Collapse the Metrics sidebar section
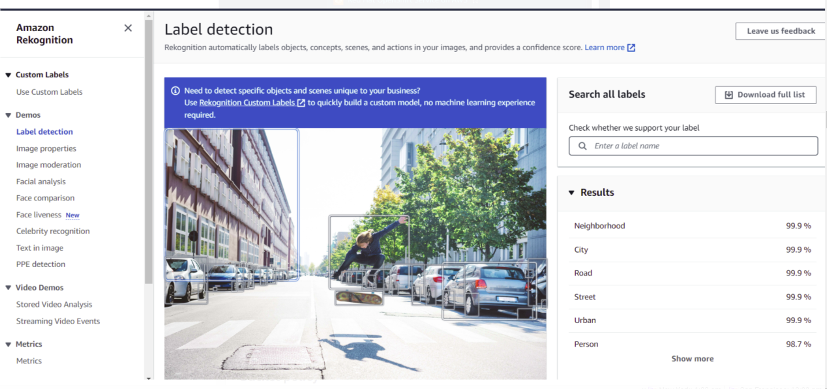The image size is (827, 389). click(x=8, y=344)
